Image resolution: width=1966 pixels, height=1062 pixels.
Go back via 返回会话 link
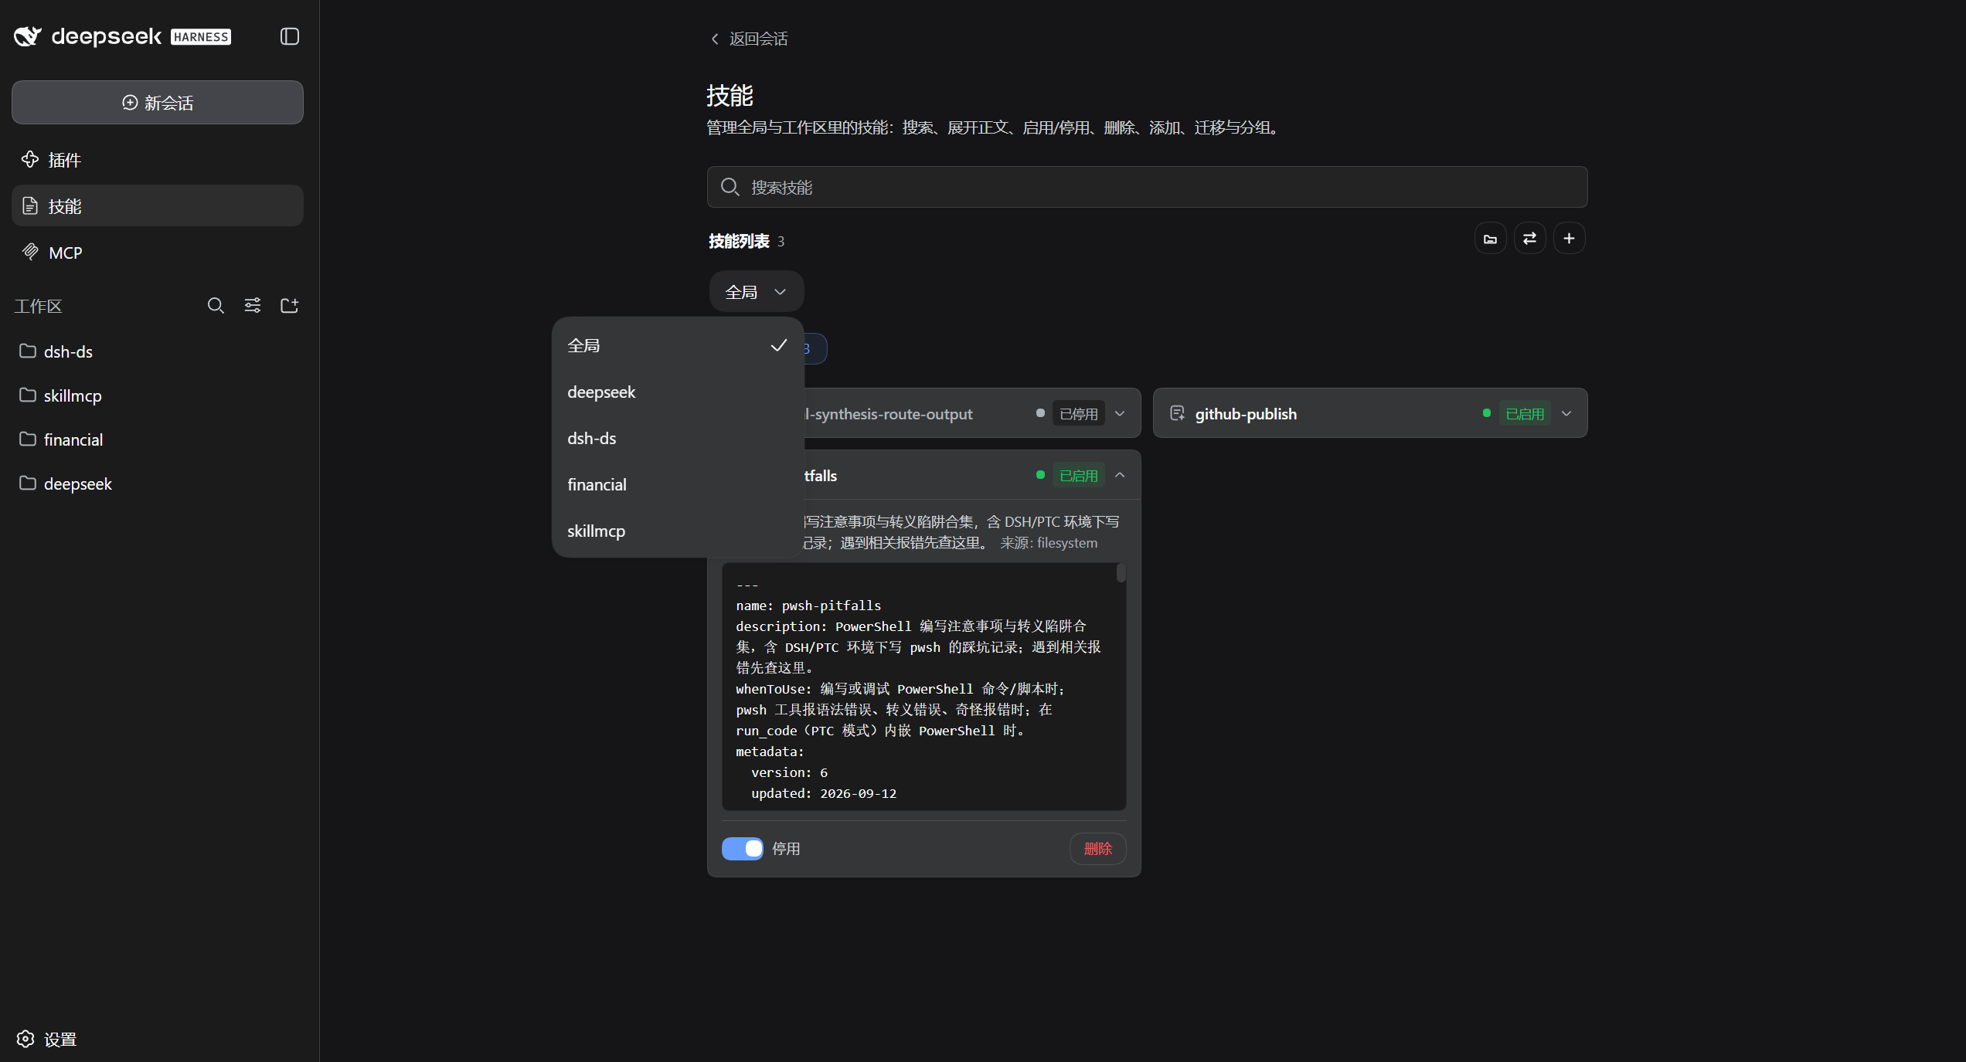749,39
